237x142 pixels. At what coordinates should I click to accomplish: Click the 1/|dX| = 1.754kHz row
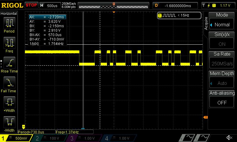pos(47,44)
